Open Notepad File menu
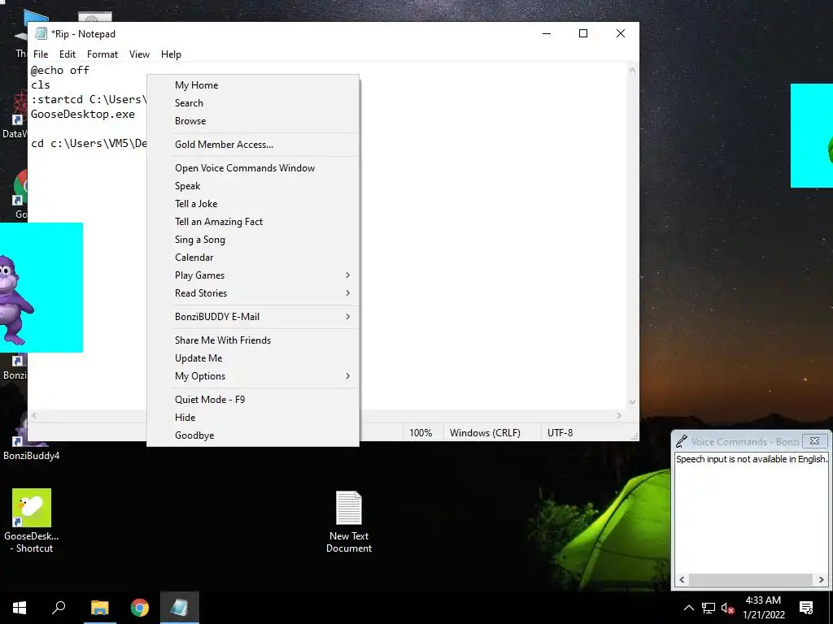This screenshot has height=624, width=833. click(x=41, y=54)
